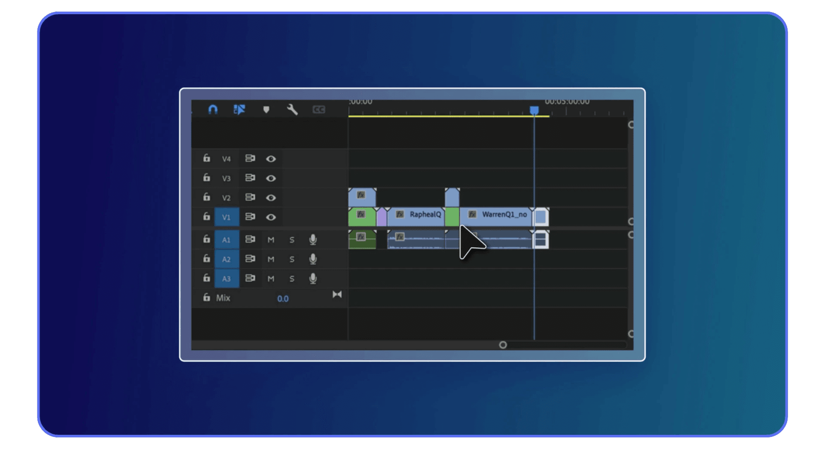Click the Captions (CC) icon

click(320, 109)
